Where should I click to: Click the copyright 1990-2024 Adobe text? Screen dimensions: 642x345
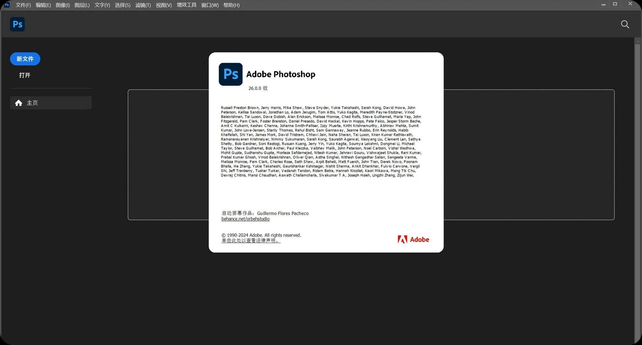click(x=261, y=235)
